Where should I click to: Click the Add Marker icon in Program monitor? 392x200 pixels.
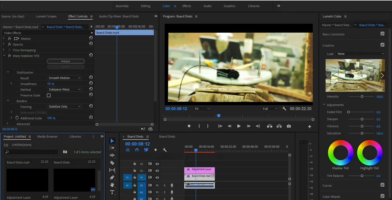(x=189, y=126)
